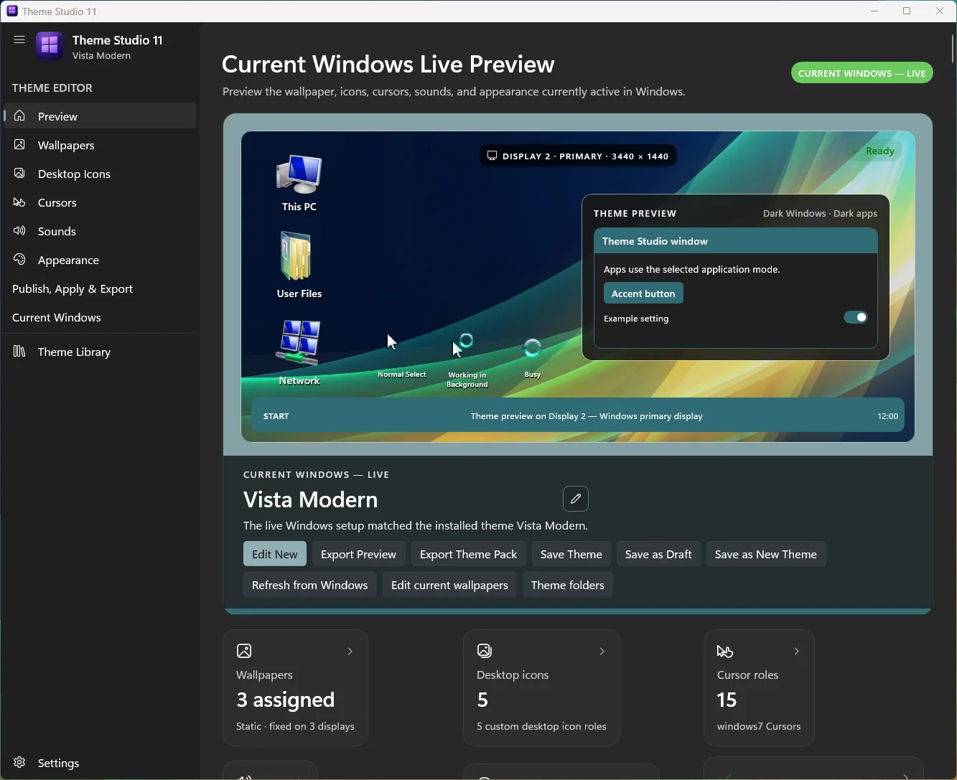Expand the Wallpapers card chevron
The height and width of the screenshot is (780, 957).
click(350, 651)
